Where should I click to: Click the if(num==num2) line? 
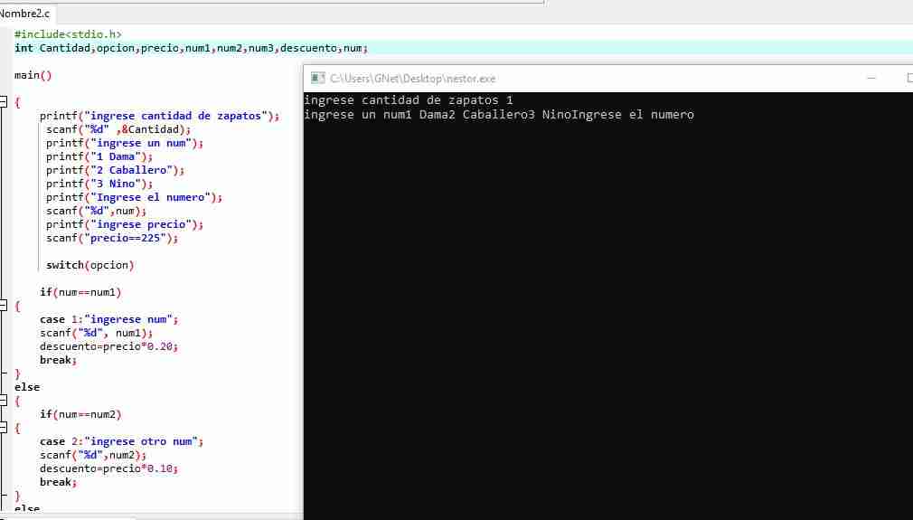pyautogui.click(x=80, y=414)
